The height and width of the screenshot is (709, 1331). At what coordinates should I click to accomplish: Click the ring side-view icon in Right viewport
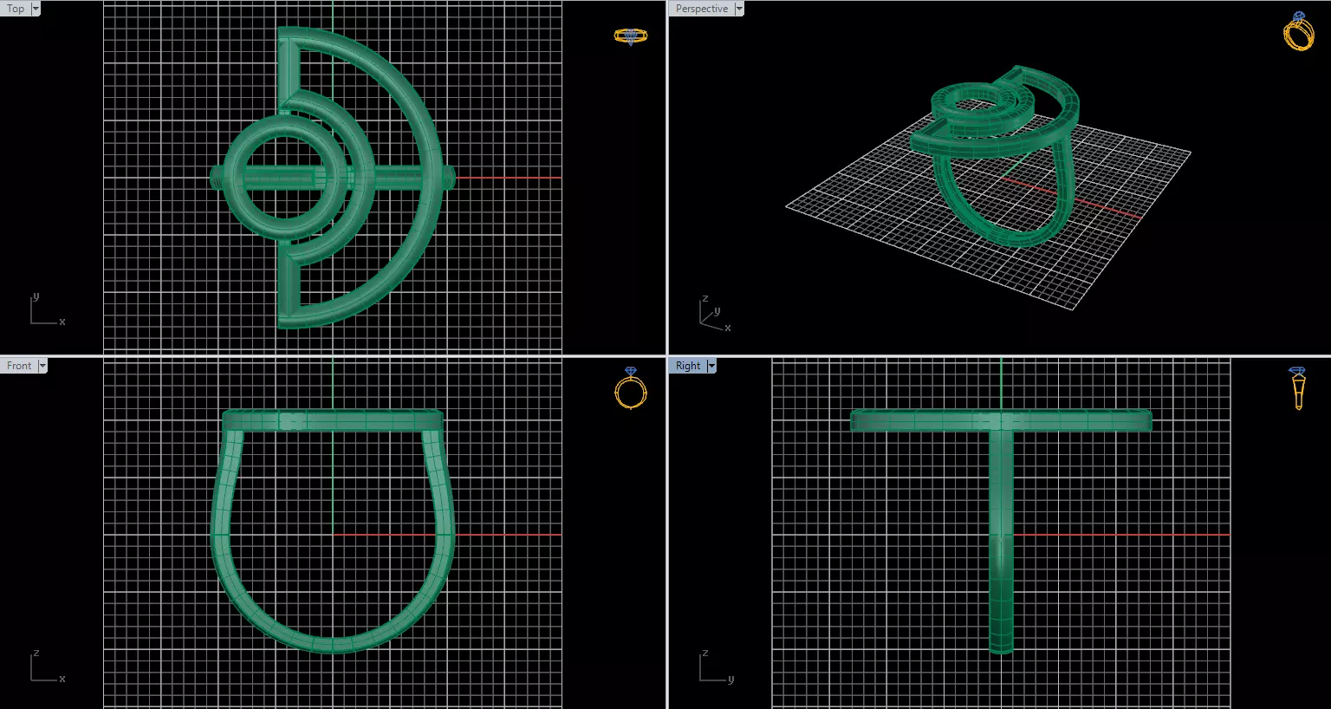1297,387
